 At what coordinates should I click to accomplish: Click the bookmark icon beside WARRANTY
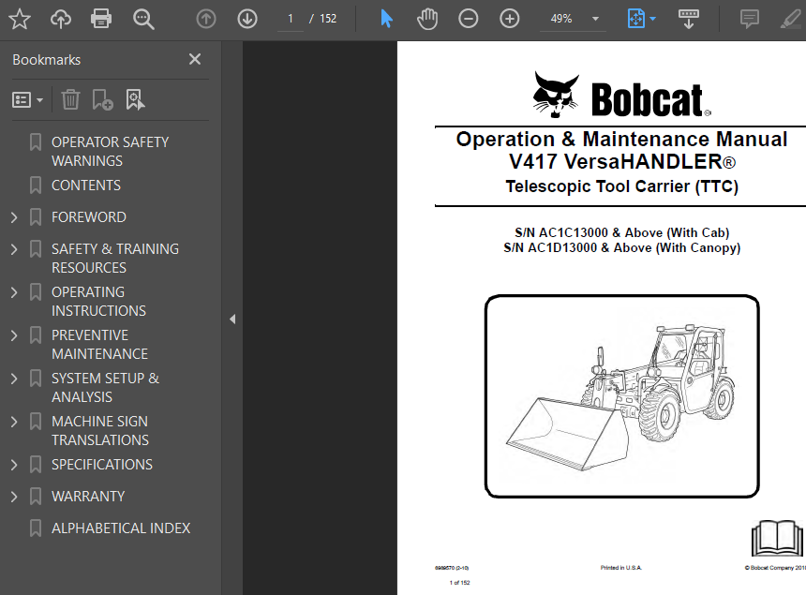click(36, 497)
